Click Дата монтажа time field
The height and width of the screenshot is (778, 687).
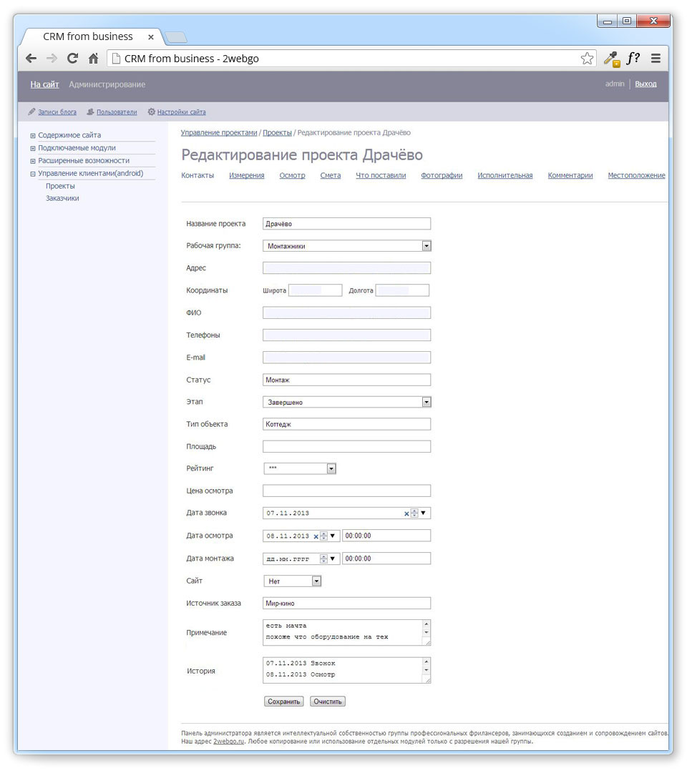(386, 558)
